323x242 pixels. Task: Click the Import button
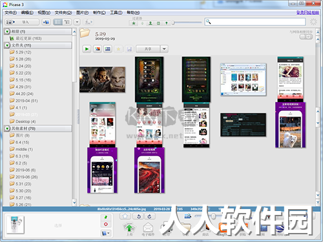[x=22, y=22]
